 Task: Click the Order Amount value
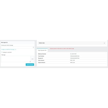point(72,60)
